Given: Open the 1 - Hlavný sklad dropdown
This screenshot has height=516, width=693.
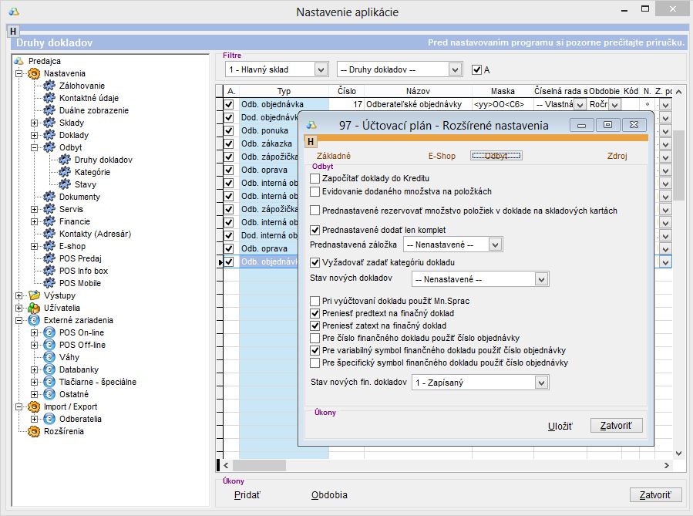Looking at the screenshot, I should click(x=321, y=69).
